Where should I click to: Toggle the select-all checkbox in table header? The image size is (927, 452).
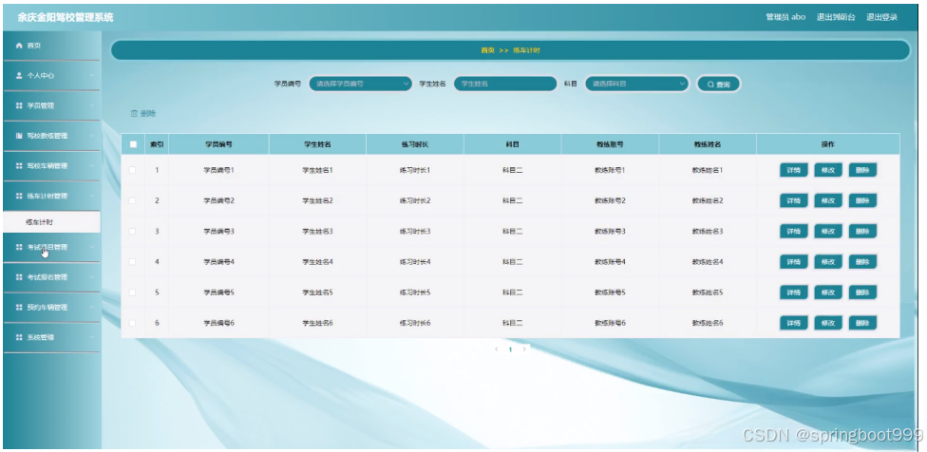point(133,144)
